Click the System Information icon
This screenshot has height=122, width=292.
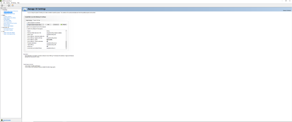click(x=2, y=120)
